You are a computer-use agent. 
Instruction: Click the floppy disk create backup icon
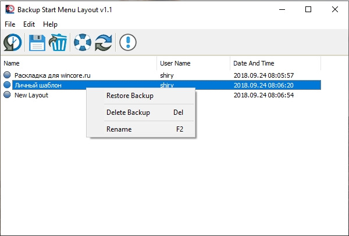pos(37,42)
